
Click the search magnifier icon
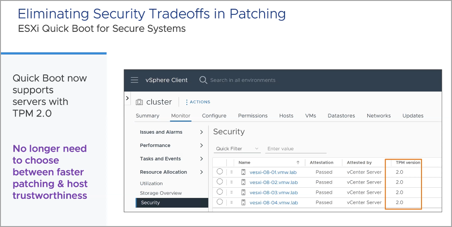(x=203, y=80)
